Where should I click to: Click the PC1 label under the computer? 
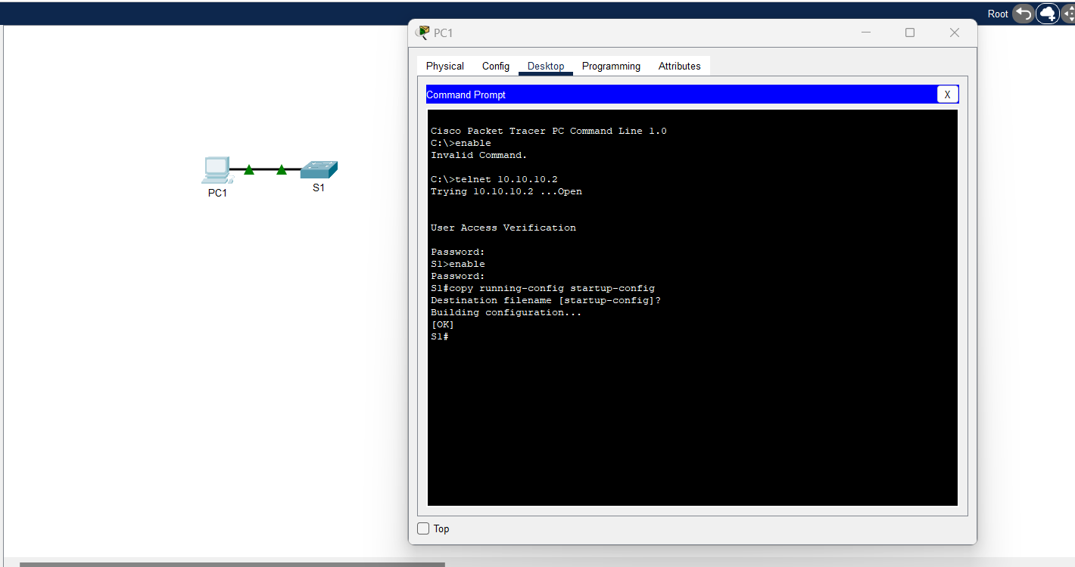(x=217, y=193)
